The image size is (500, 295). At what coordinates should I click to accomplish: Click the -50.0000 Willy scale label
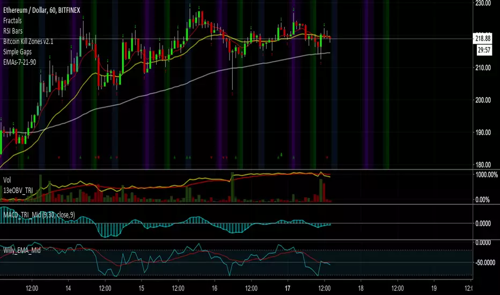coord(485,263)
